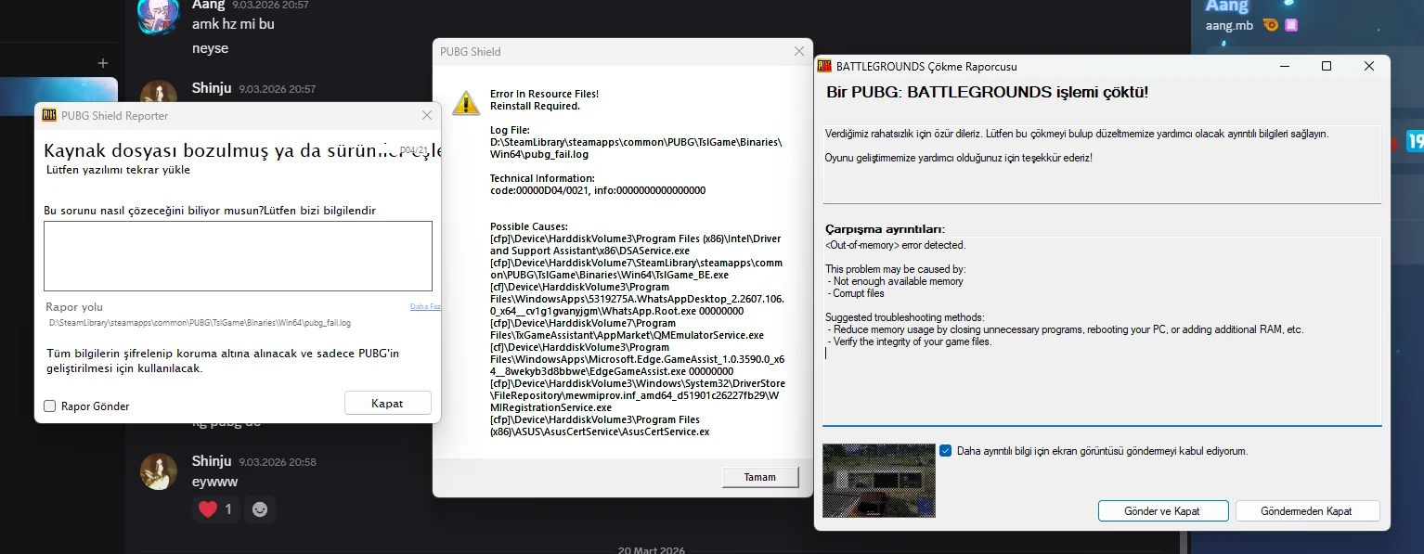Click the technical information code line
This screenshot has width=1424, height=554.
(x=598, y=190)
